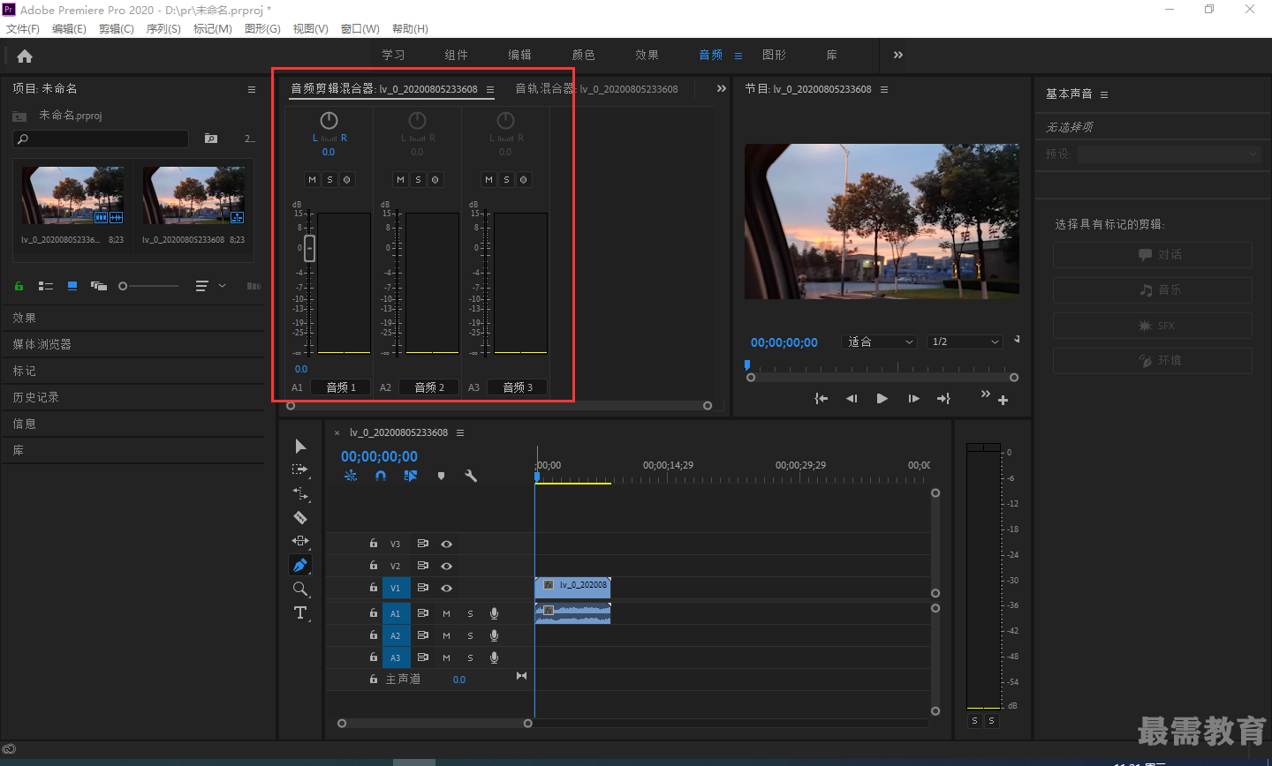The width and height of the screenshot is (1272, 766).
Task: Open the 序列(S) menu
Action: tap(163, 29)
